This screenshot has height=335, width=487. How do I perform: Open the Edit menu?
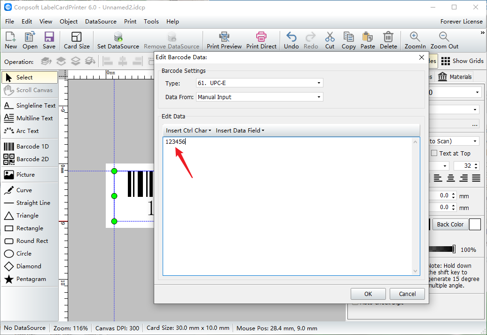27,22
